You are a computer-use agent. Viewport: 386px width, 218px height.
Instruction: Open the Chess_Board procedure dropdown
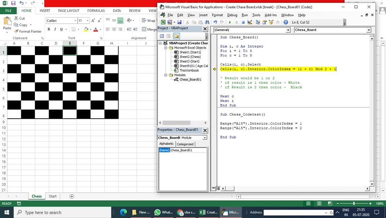click(369, 30)
